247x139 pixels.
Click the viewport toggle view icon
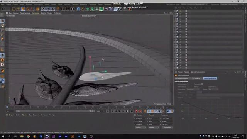tap(173, 13)
